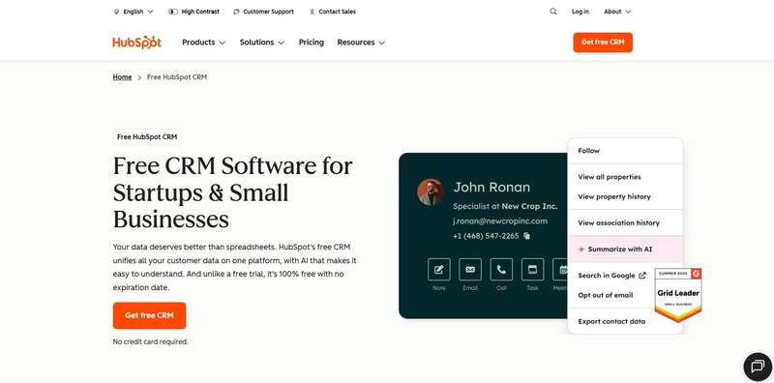The width and height of the screenshot is (774, 383).
Task: Choose Summarize with AI option
Action: click(x=625, y=249)
